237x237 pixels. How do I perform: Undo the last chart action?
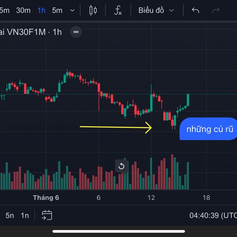196,10
